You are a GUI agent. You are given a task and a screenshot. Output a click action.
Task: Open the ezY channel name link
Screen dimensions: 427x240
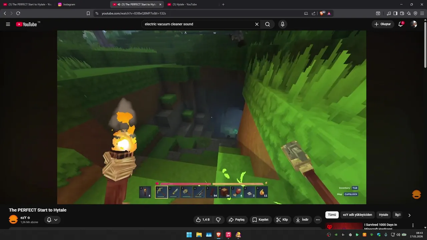[x=23, y=218]
